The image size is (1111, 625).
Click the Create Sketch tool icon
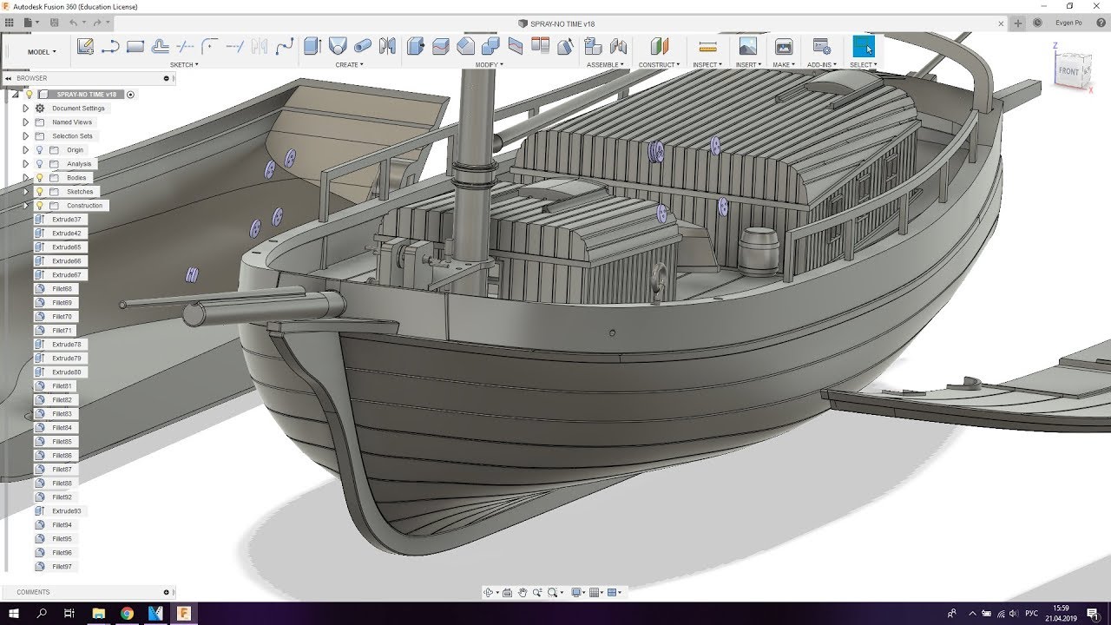(85, 47)
